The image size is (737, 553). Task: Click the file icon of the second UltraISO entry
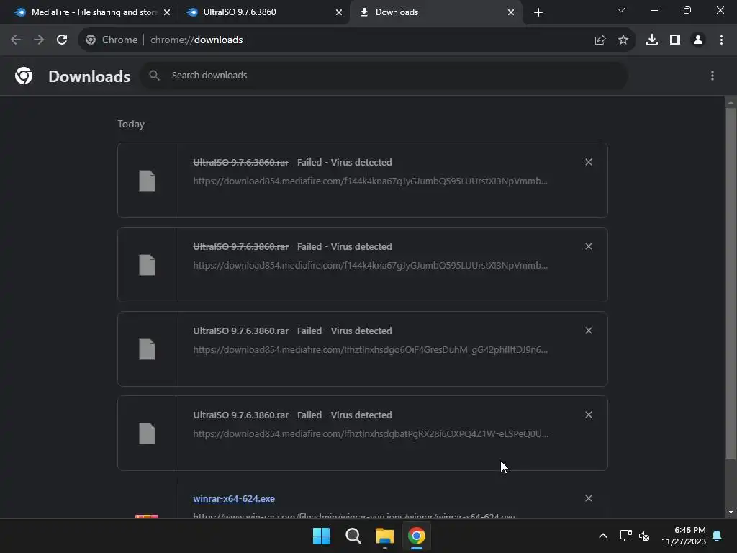147,265
